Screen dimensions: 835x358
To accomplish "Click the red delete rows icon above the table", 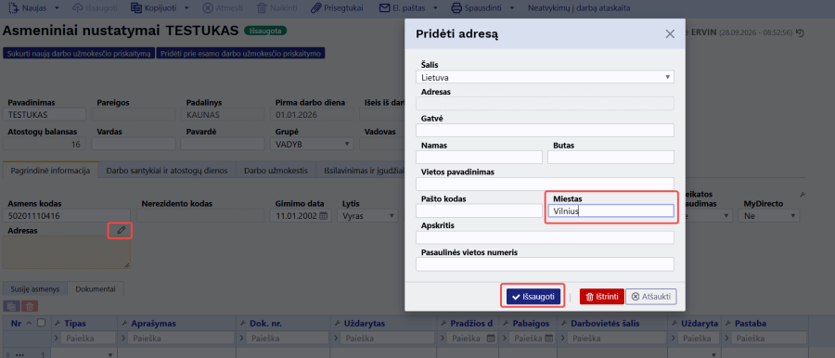I will (x=30, y=306).
